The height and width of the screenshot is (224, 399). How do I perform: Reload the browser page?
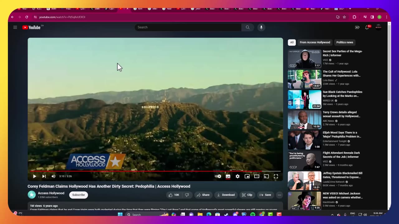26,17
